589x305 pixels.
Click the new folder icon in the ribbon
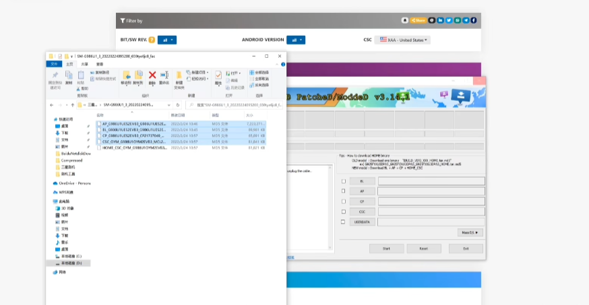pyautogui.click(x=179, y=75)
